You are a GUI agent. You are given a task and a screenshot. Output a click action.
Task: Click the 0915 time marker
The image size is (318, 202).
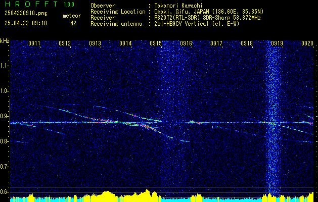tap(156, 43)
